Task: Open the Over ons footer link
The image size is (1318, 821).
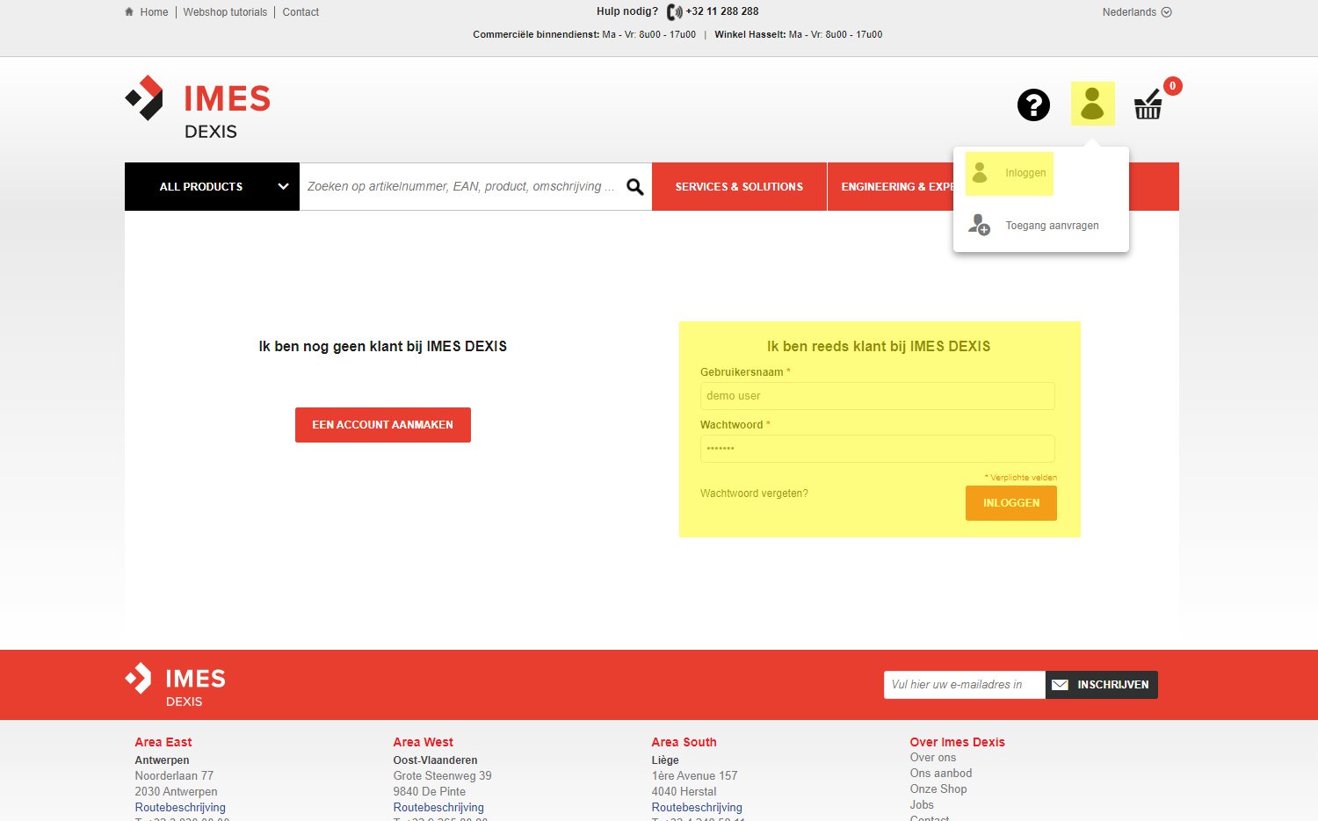Action: (933, 758)
